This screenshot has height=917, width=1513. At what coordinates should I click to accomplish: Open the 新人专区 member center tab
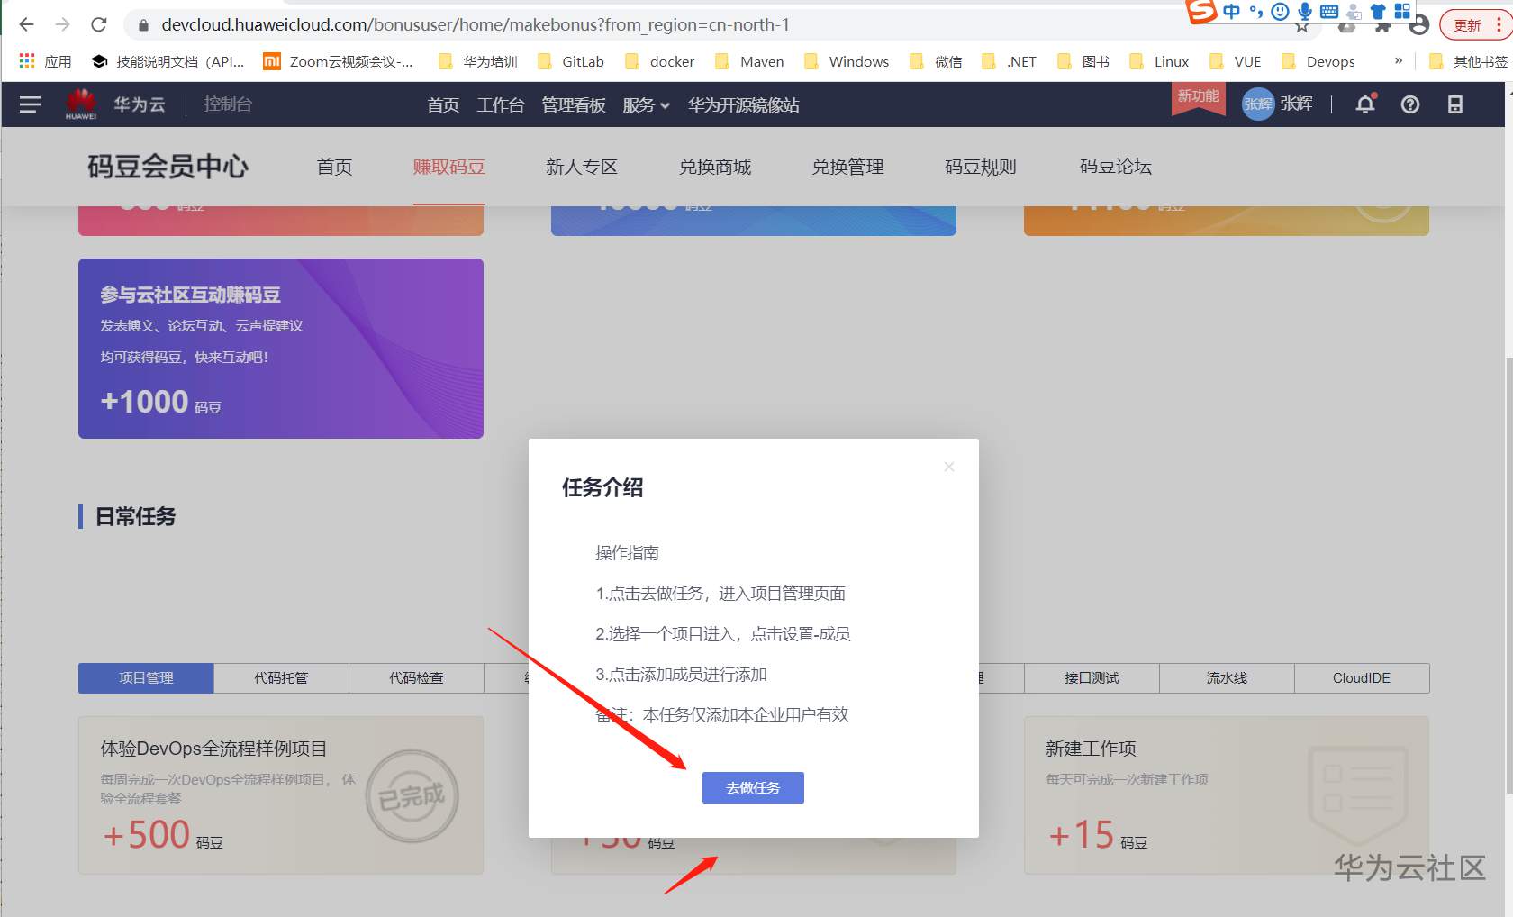(582, 167)
